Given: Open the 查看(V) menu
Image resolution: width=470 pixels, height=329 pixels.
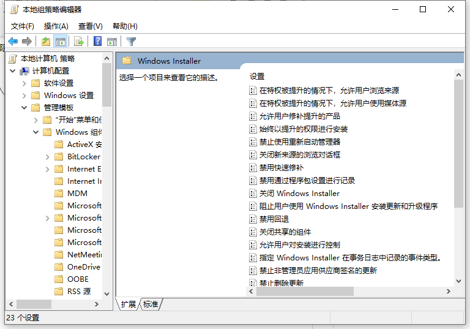Looking at the screenshot, I should (90, 26).
